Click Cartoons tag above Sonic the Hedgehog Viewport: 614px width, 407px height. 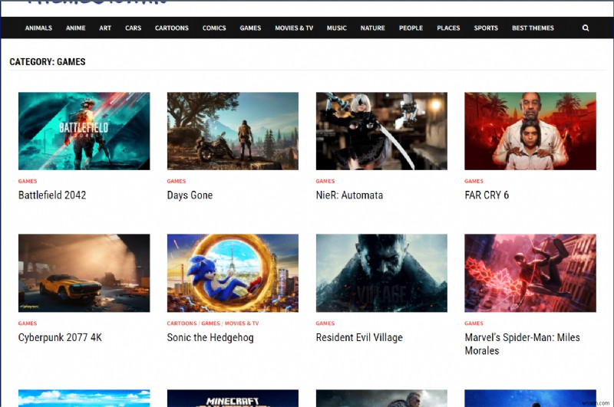tap(182, 323)
